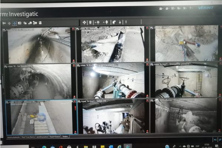Screen dimensions: 222x148
Task: Open the Real Time Alarms tab
Action: [27, 137]
